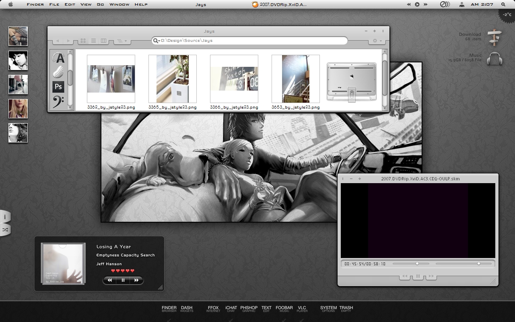This screenshot has height=322, width=515.
Task: Click the Applications 'A' sidebar icon
Action: pyautogui.click(x=59, y=58)
